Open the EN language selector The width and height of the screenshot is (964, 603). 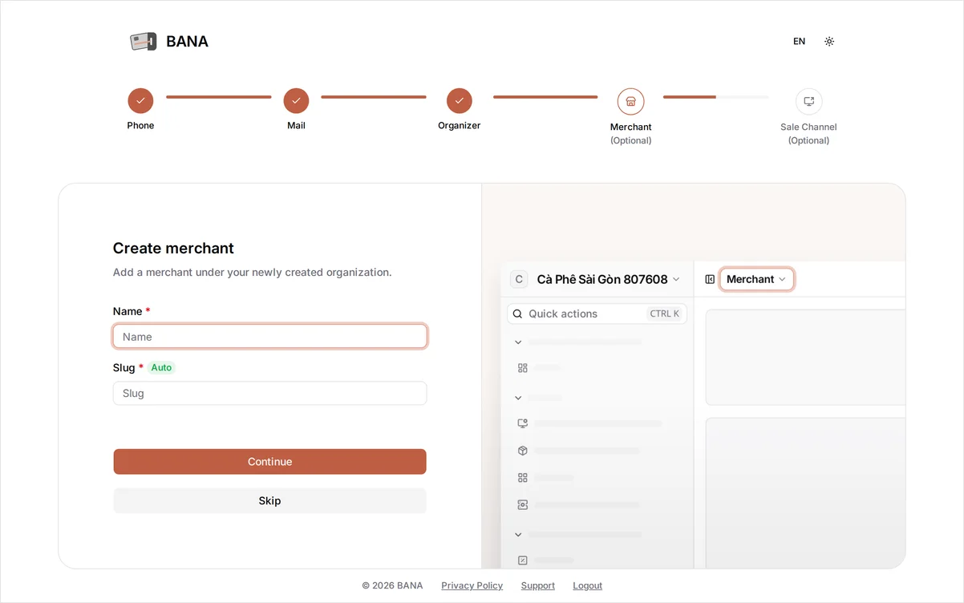click(799, 42)
